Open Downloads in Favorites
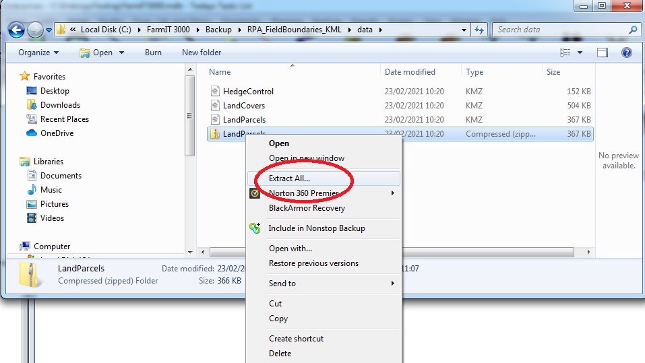The height and width of the screenshot is (363, 645). (x=60, y=105)
